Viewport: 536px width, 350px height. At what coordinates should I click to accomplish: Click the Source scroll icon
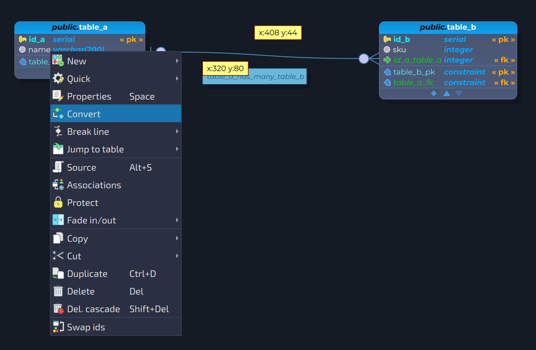coord(58,167)
